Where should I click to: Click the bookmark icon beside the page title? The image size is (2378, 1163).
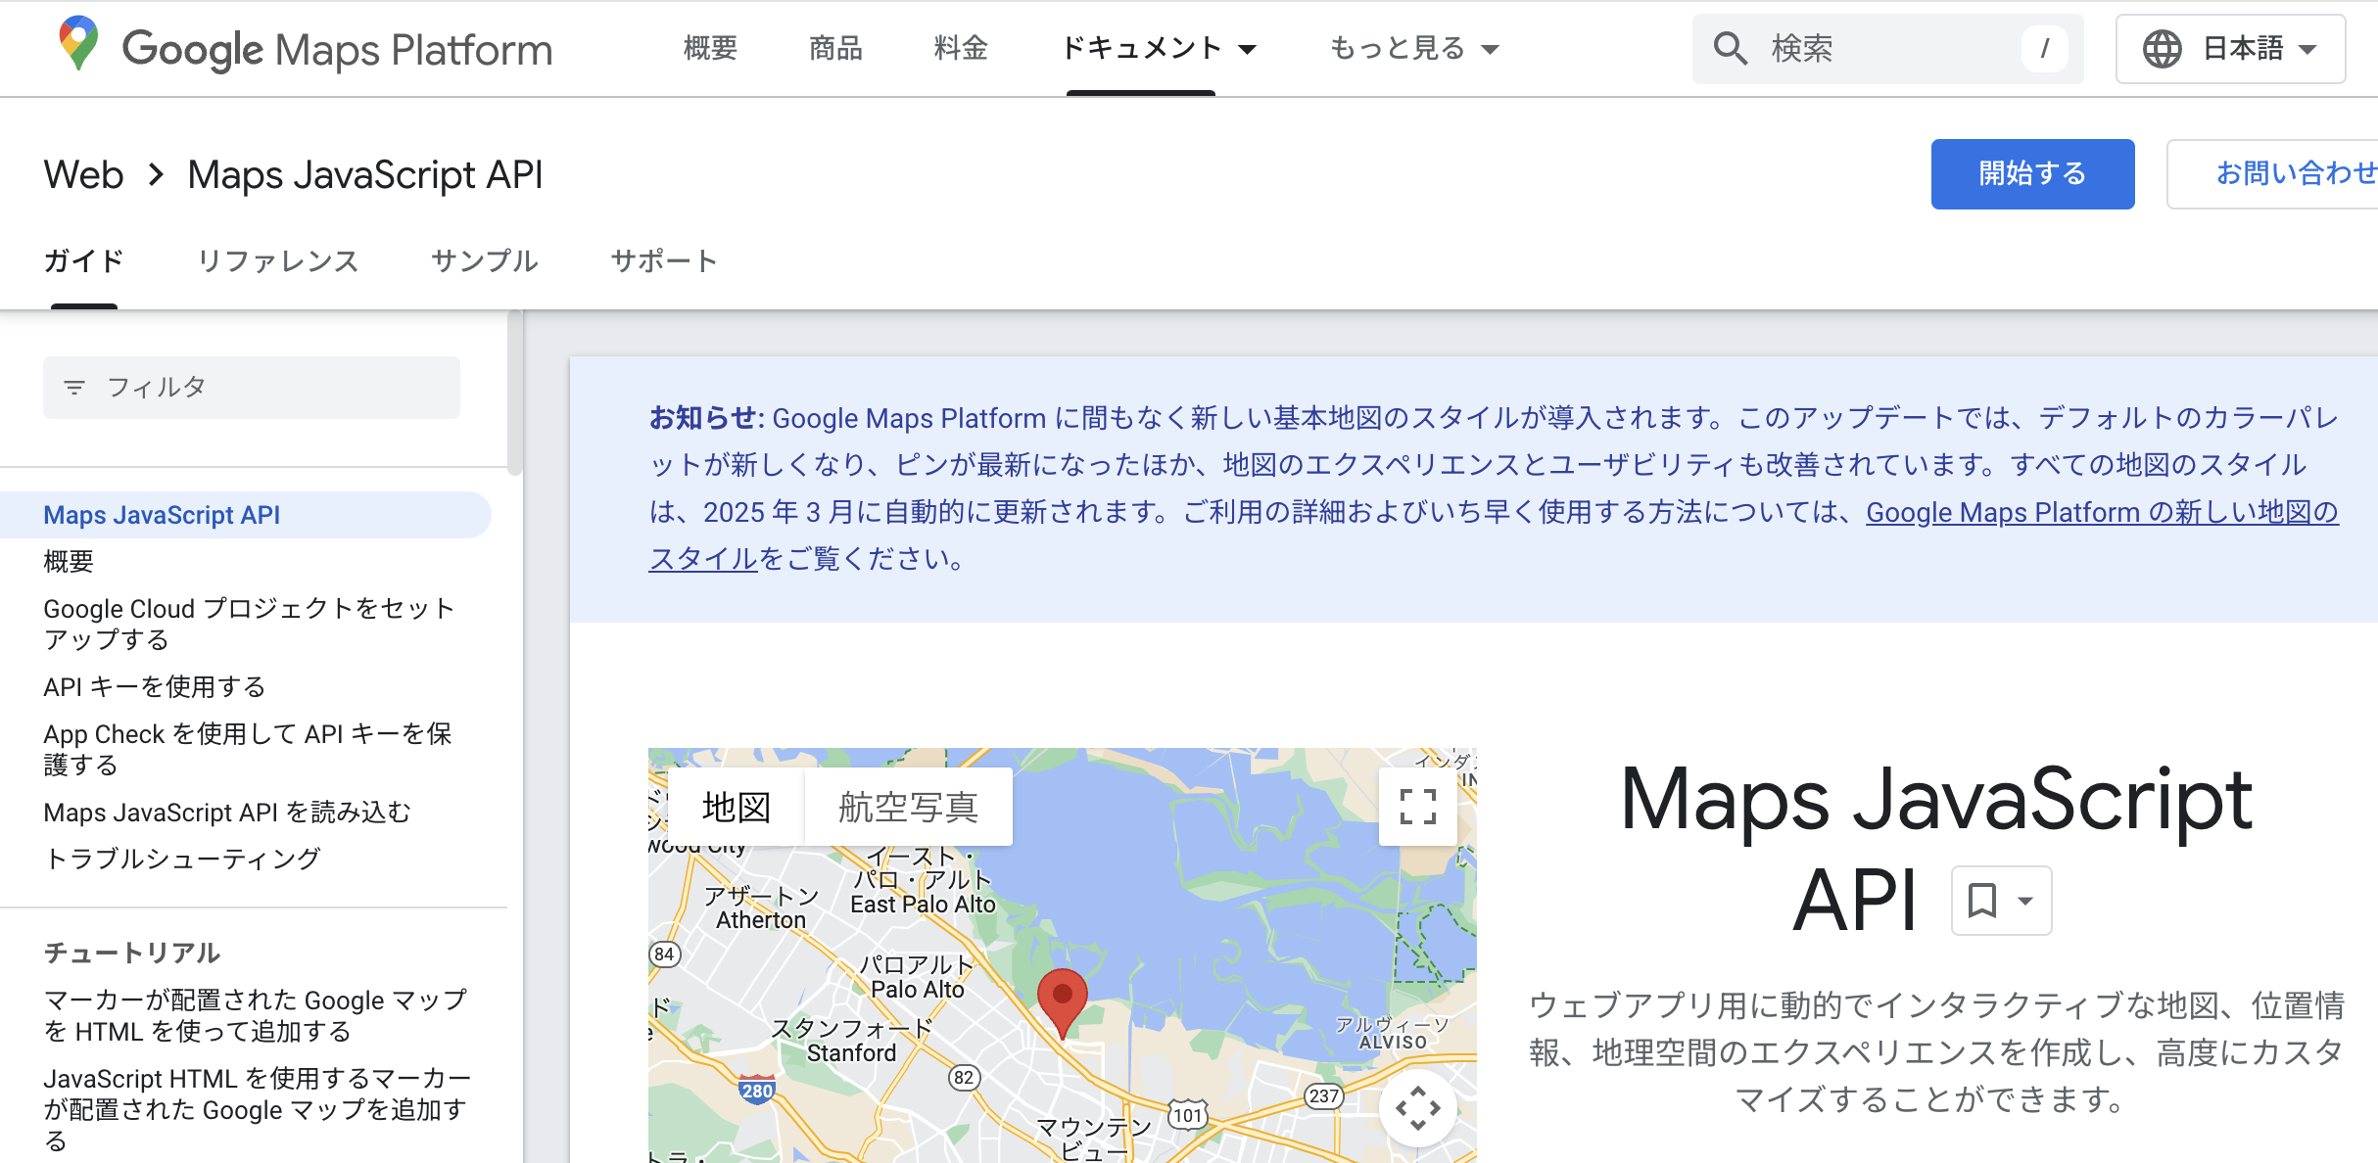[x=1982, y=899]
